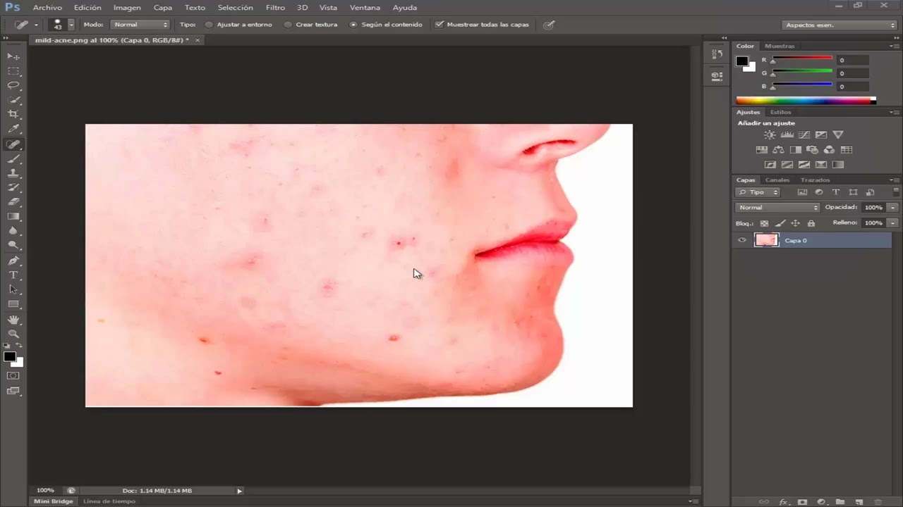The height and width of the screenshot is (507, 903).
Task: Add a Brightness/Contrast adjustment
Action: coord(770,134)
